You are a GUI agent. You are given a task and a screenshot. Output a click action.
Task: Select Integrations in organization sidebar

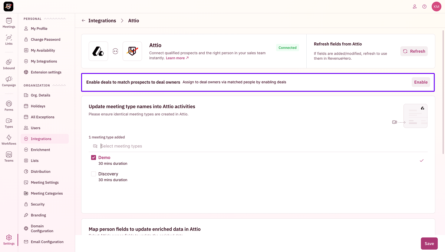(45, 139)
